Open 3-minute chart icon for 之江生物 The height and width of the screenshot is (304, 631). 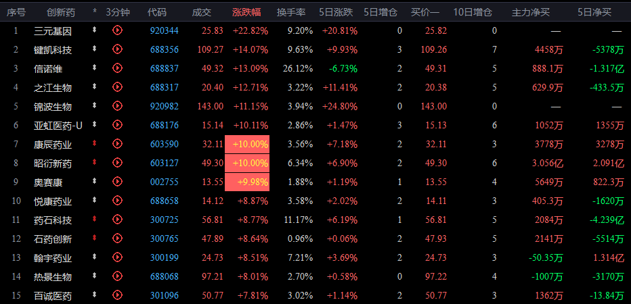[117, 86]
